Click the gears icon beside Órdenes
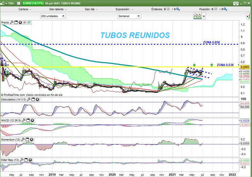Image resolution: width=252 pixels, height=177 pixels. point(178,9)
